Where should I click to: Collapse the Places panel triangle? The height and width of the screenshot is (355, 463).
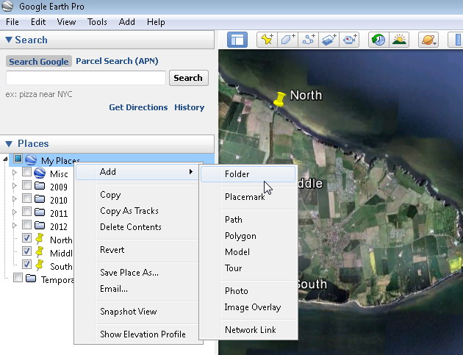pos(9,144)
